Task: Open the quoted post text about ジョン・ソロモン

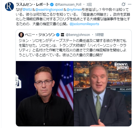Action: click(73, 48)
